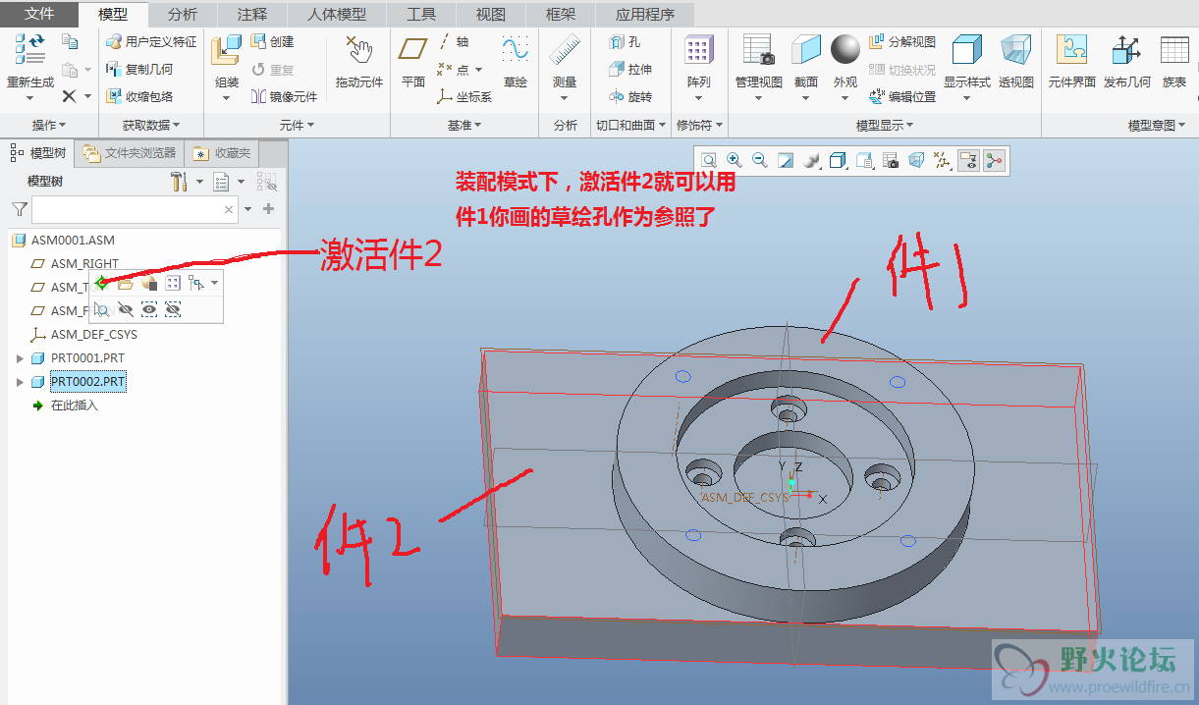Click the pattern grid icon in mini toolbar
Image resolution: width=1199 pixels, height=705 pixels.
[x=172, y=284]
